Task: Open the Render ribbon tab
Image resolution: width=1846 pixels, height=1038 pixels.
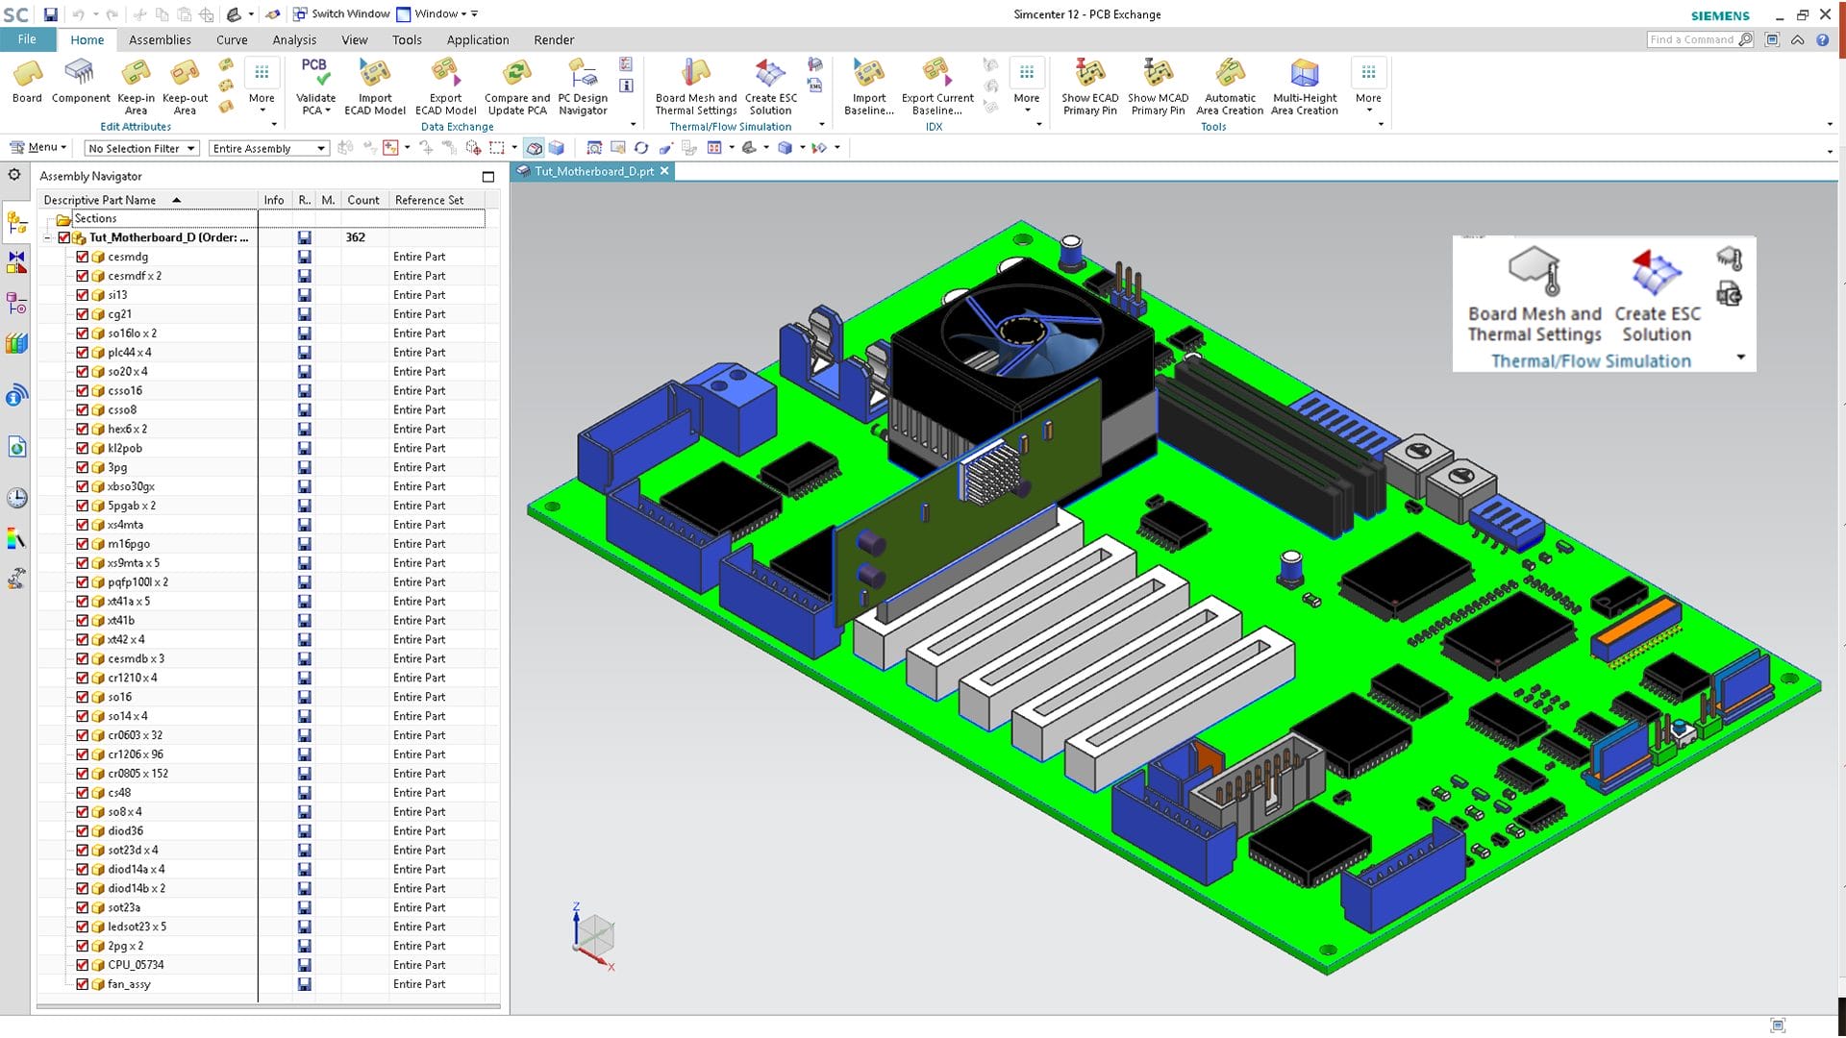Action: coord(554,39)
